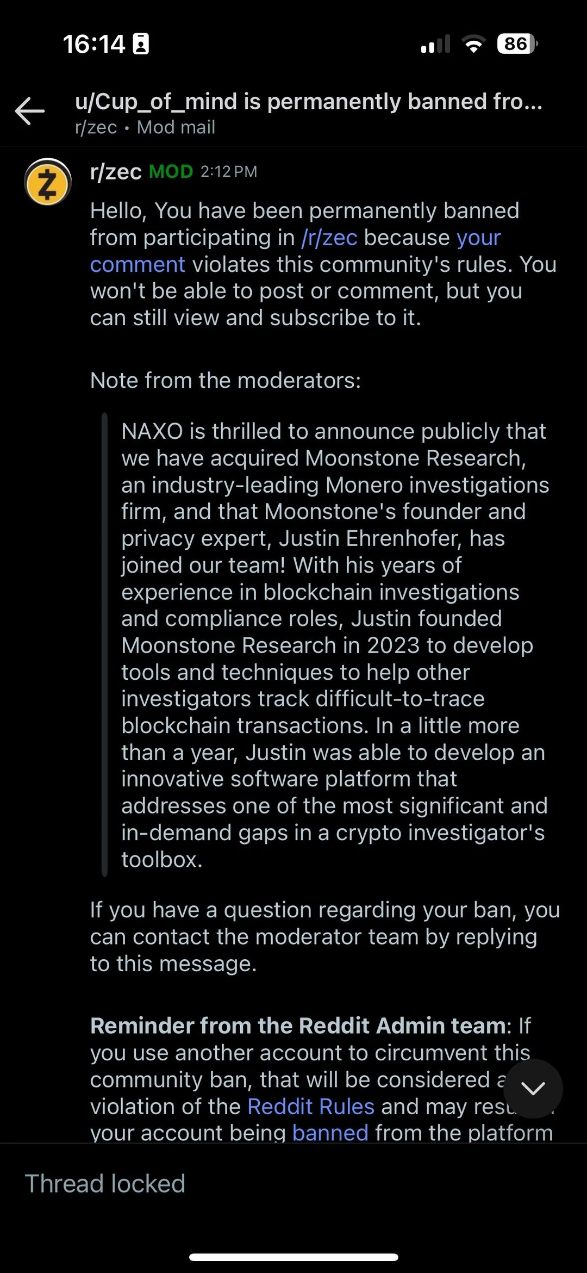Open the r/zec Zcash avatar
The width and height of the screenshot is (587, 1273).
click(x=48, y=183)
